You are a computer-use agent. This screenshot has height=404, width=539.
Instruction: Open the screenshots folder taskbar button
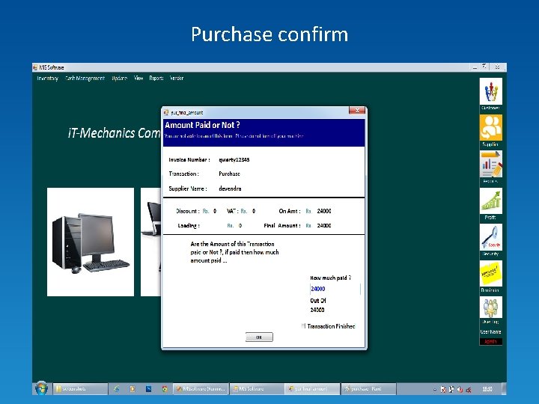[80, 389]
